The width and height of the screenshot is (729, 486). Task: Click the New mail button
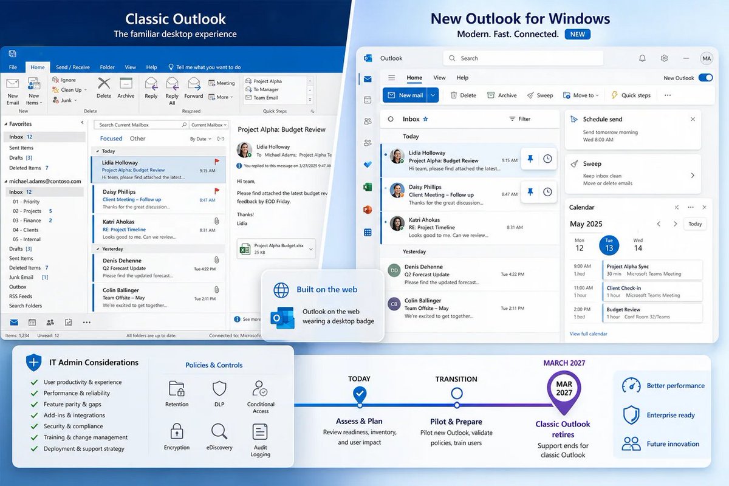[405, 95]
